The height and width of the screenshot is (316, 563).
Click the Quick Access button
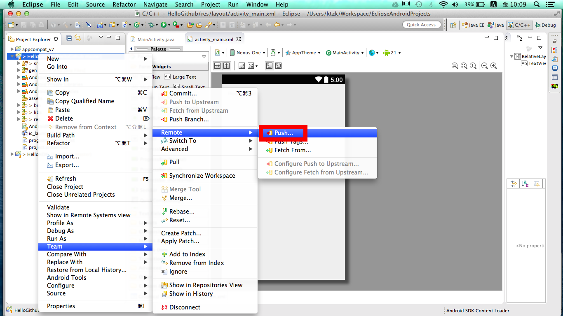pyautogui.click(x=422, y=24)
